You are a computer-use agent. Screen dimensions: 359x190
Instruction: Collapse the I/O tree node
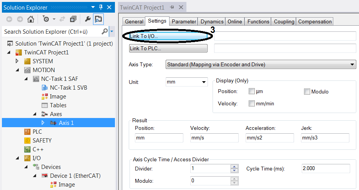coord(17,158)
